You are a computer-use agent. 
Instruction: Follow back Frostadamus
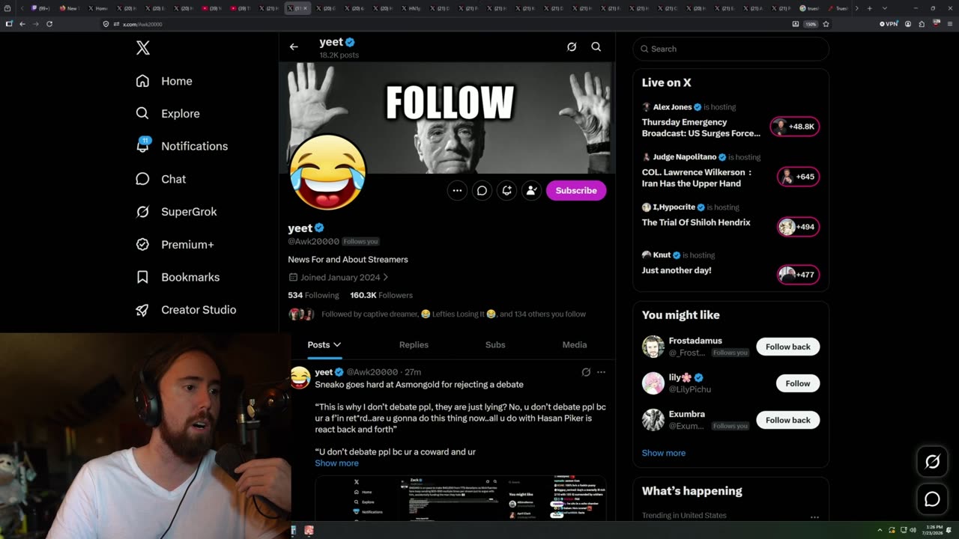point(787,347)
